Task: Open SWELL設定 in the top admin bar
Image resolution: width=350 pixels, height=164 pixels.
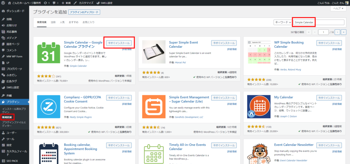Action: (105, 3)
